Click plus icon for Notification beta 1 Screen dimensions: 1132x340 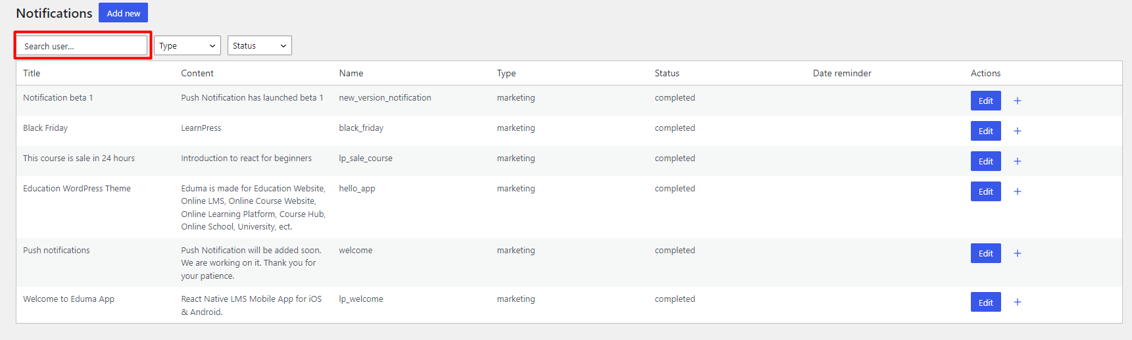click(1017, 101)
